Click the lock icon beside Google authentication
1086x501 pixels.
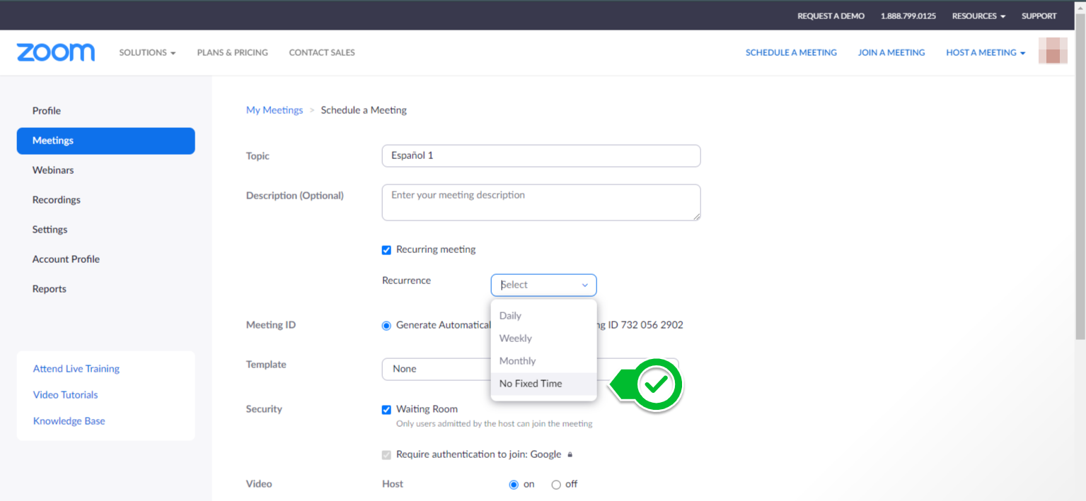[570, 455]
